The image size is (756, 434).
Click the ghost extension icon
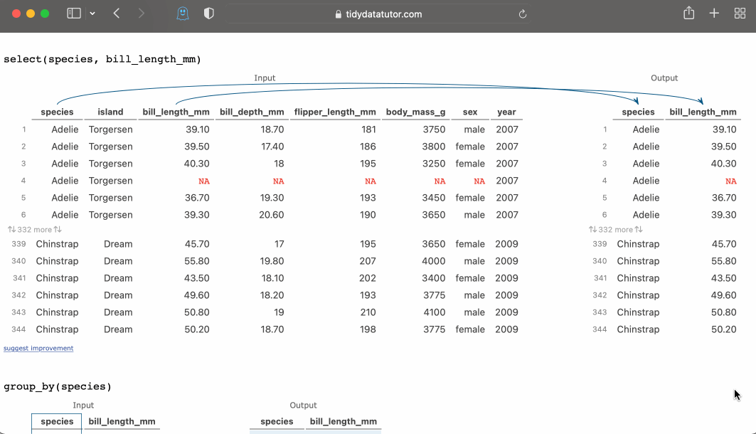click(183, 14)
